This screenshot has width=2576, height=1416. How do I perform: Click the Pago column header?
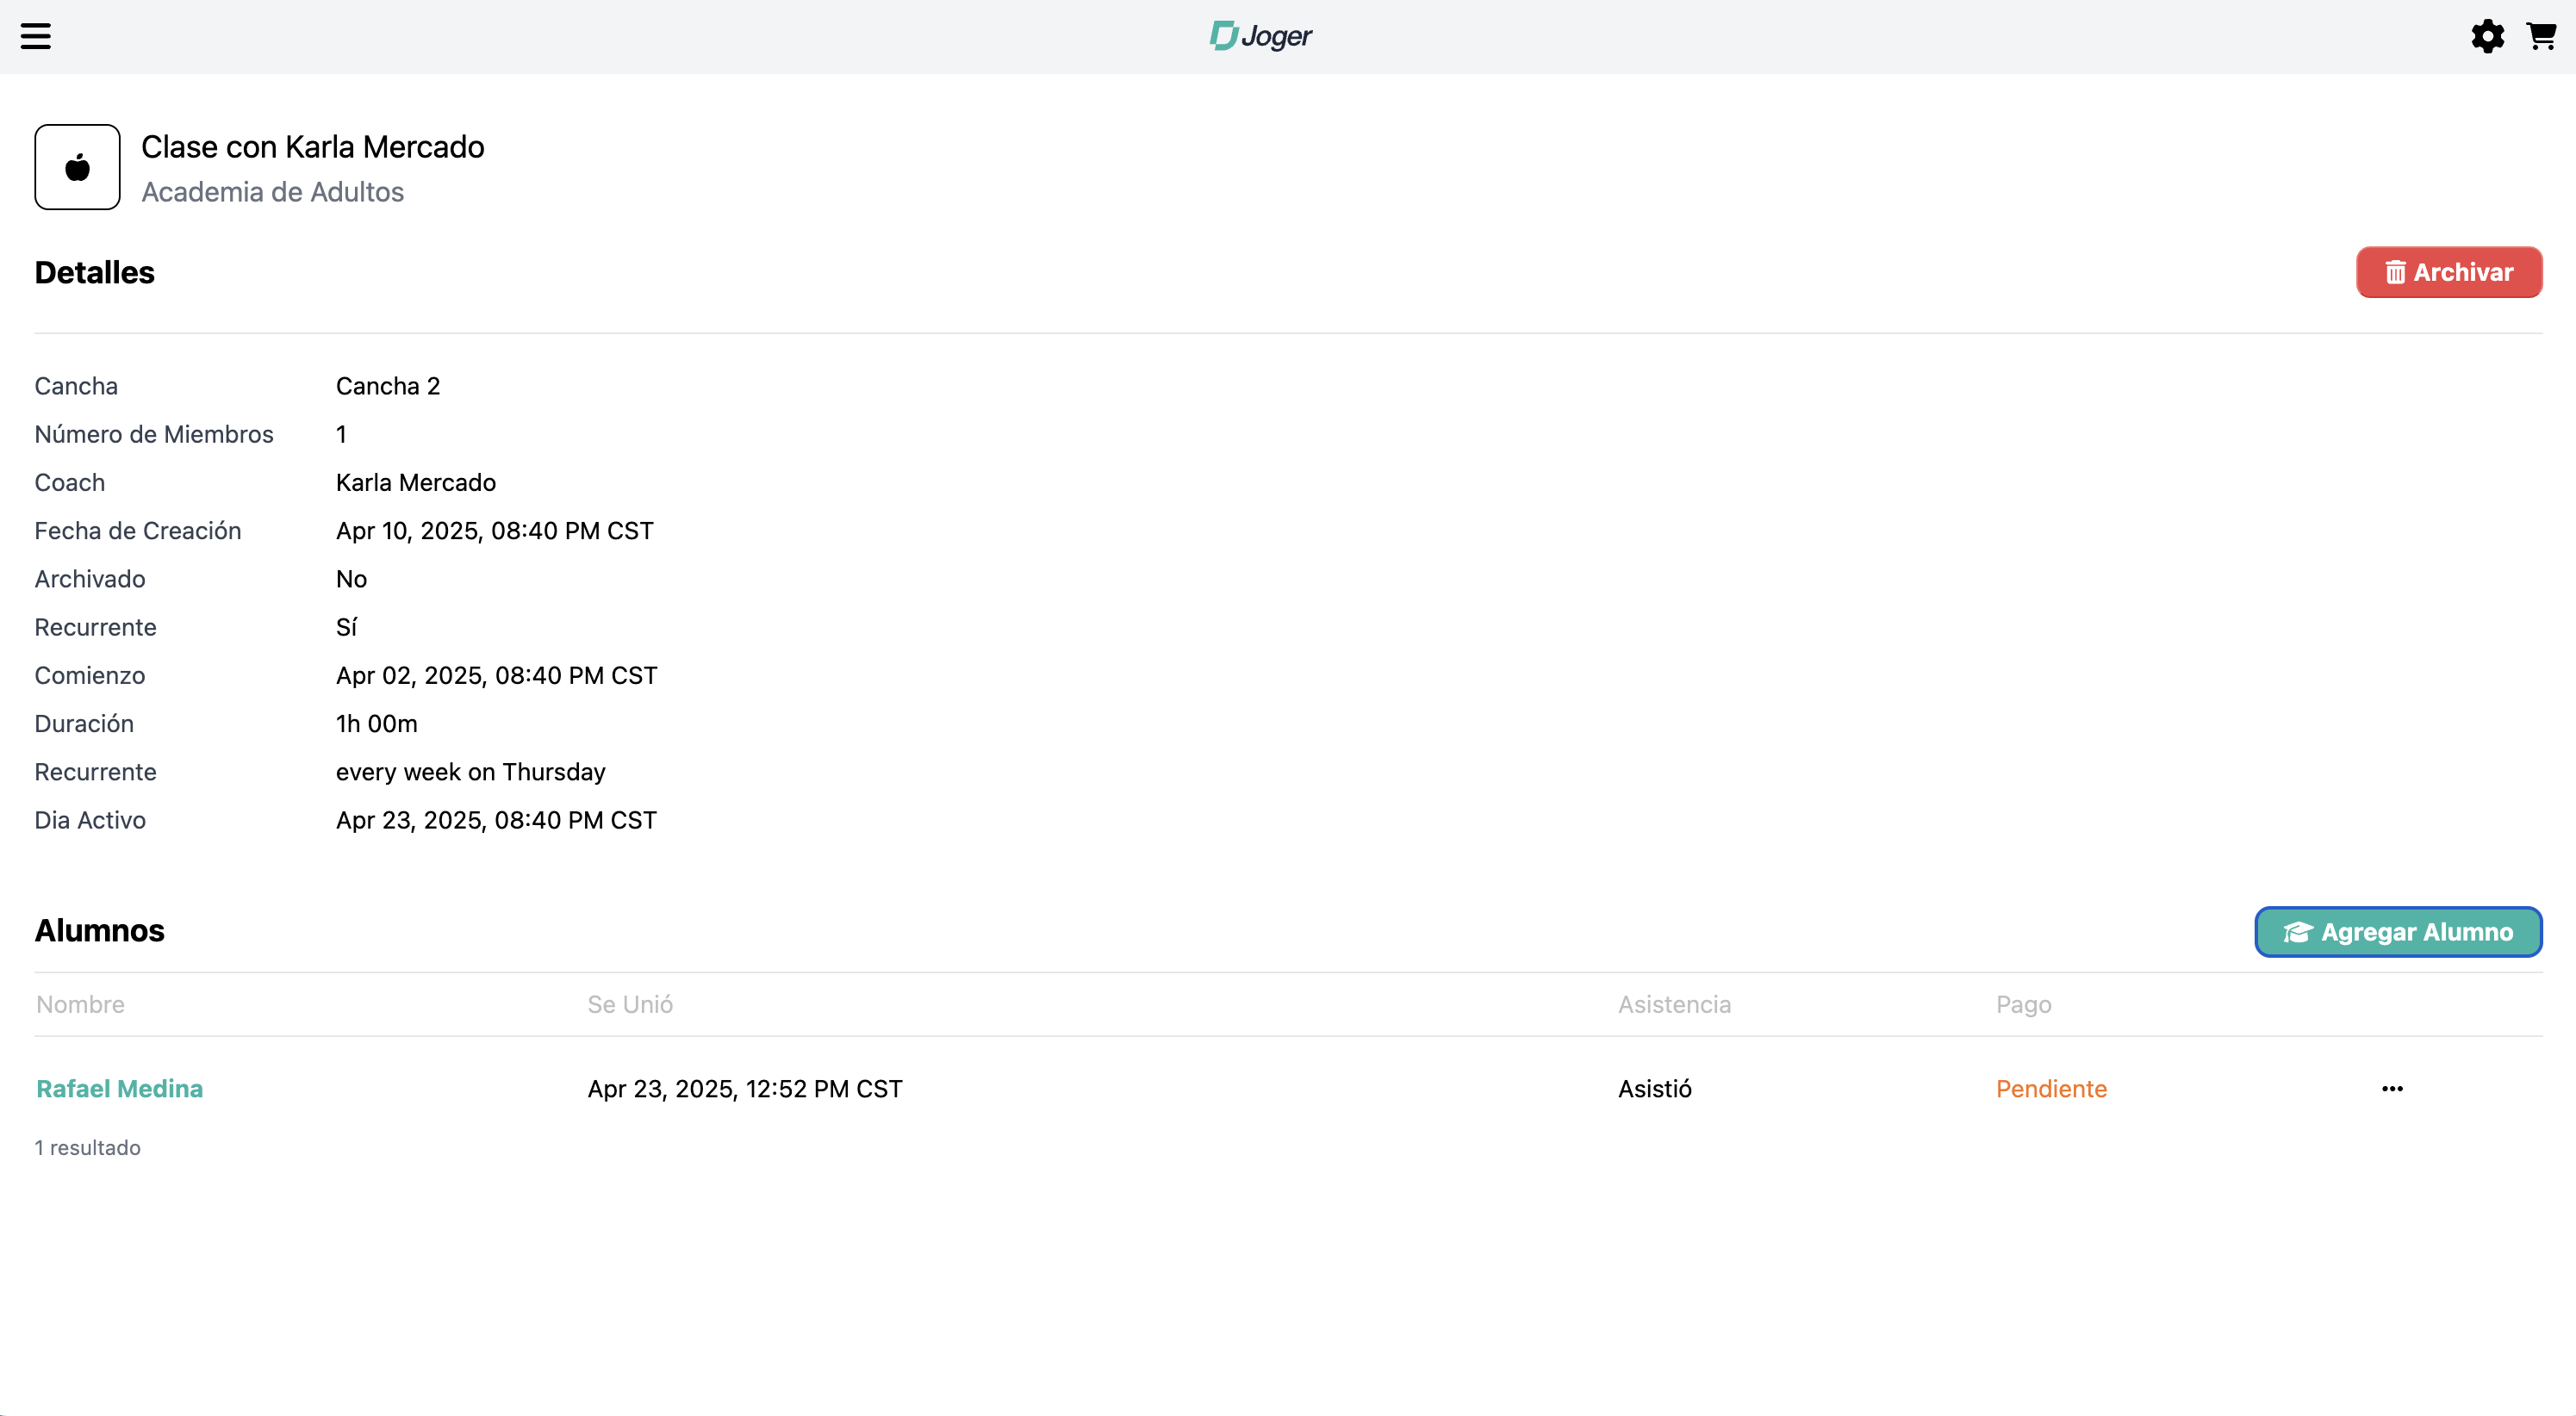click(2023, 1004)
